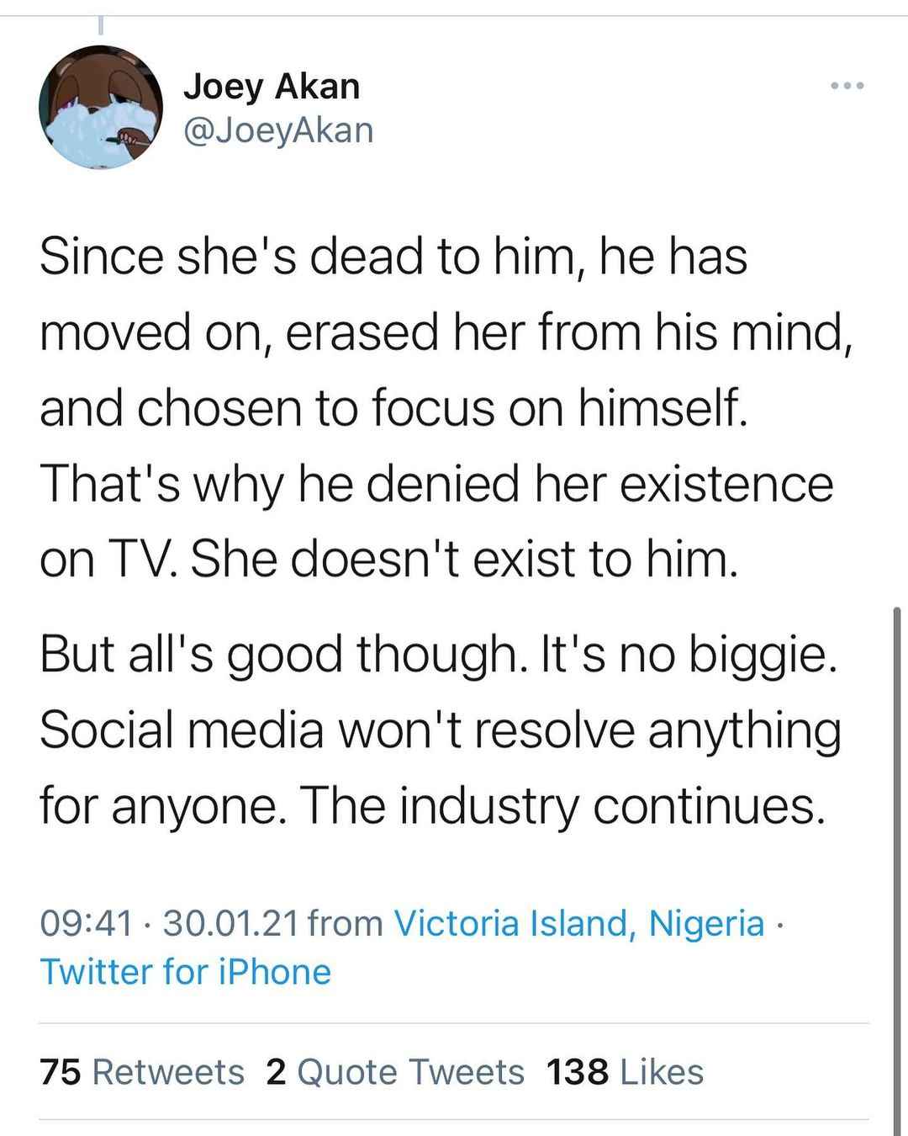Tap the 09:41 timestamp
The image size is (908, 1136).
tap(87, 924)
